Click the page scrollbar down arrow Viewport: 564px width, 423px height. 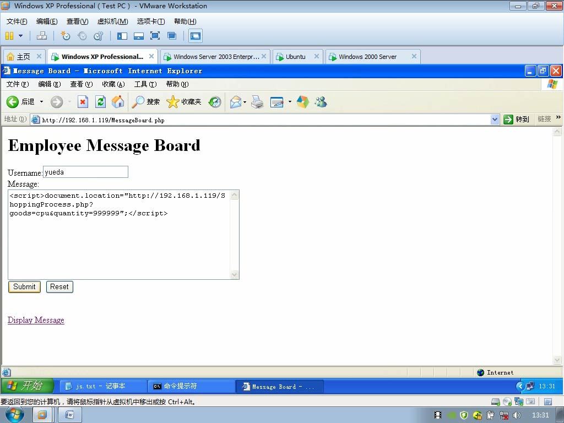557,360
